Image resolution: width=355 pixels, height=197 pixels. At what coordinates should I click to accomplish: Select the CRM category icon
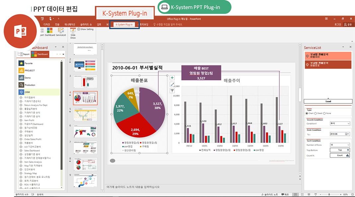[21, 92]
